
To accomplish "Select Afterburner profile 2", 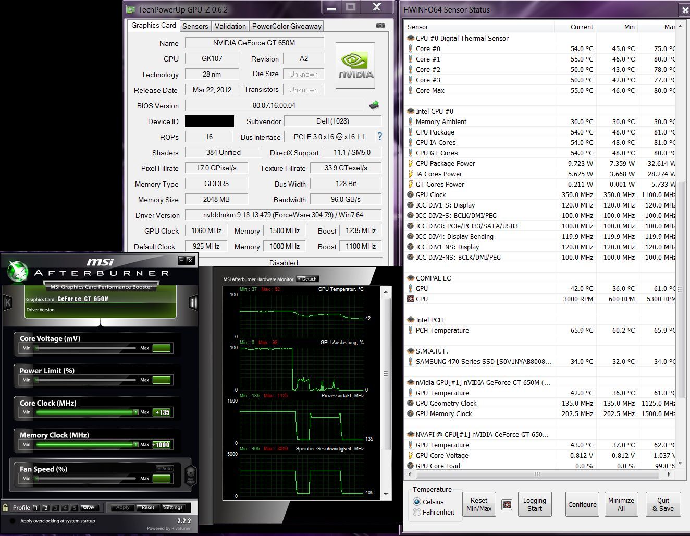I will [x=46, y=508].
